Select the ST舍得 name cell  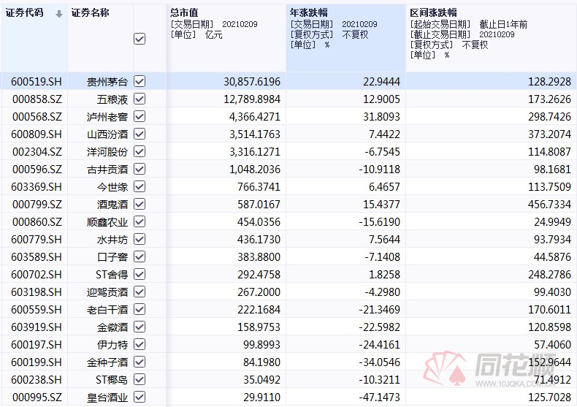coord(112,275)
